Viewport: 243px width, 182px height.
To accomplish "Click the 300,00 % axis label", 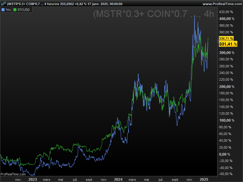I will click(x=227, y=52).
